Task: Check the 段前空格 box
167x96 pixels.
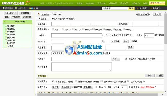Action: click(x=72, y=87)
